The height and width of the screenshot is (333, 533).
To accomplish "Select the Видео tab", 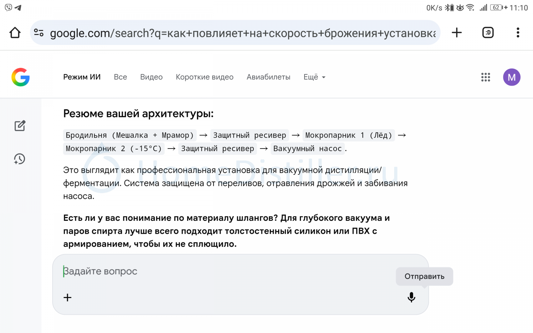I will tap(151, 77).
